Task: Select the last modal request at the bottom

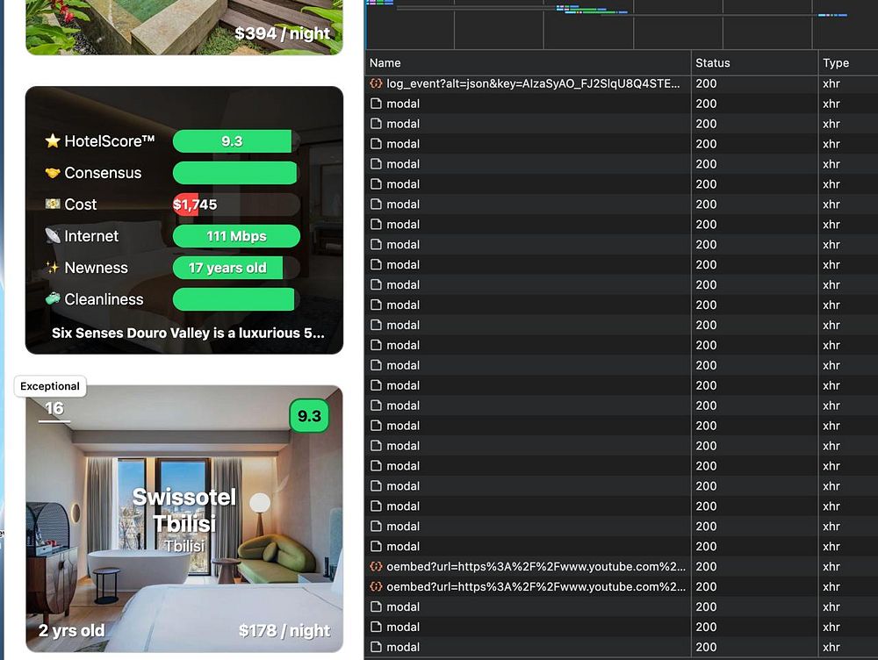Action: (x=621, y=647)
